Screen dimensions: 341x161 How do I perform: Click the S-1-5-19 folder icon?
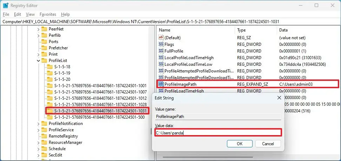click(x=50, y=73)
